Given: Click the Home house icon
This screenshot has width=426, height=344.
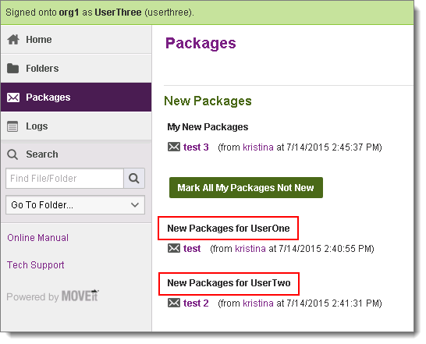Looking at the screenshot, I should [13, 40].
